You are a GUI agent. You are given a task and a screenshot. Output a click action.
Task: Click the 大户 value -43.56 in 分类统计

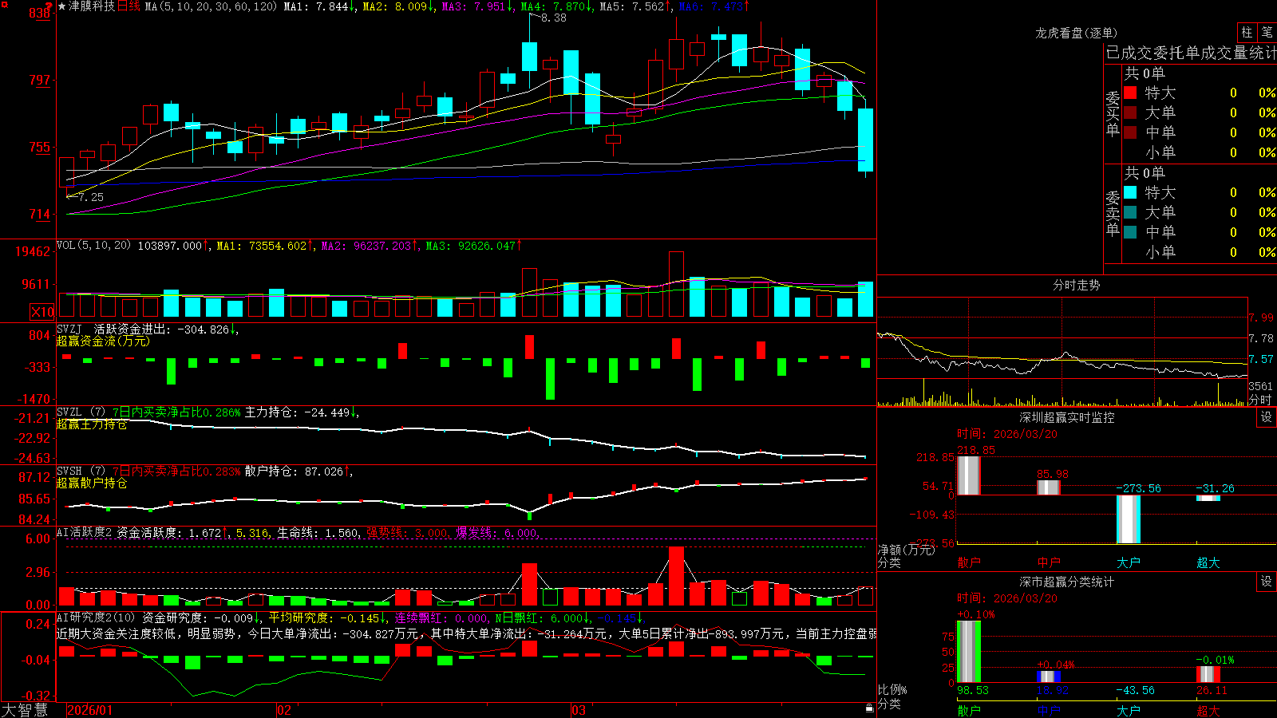point(1134,690)
